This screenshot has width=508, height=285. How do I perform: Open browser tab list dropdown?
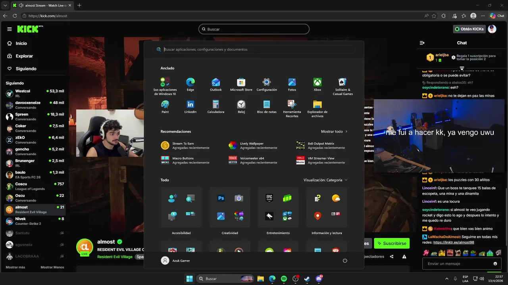(x=5, y=5)
